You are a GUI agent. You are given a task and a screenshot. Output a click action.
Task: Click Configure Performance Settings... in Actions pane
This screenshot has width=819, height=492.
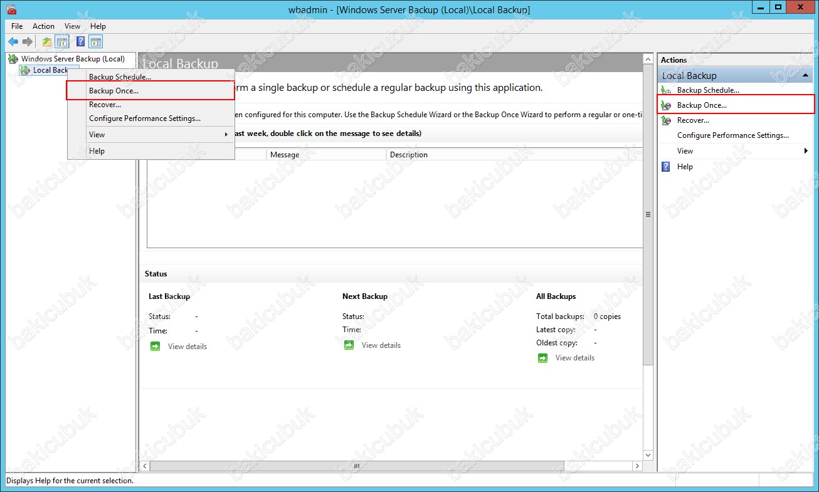[x=733, y=135]
